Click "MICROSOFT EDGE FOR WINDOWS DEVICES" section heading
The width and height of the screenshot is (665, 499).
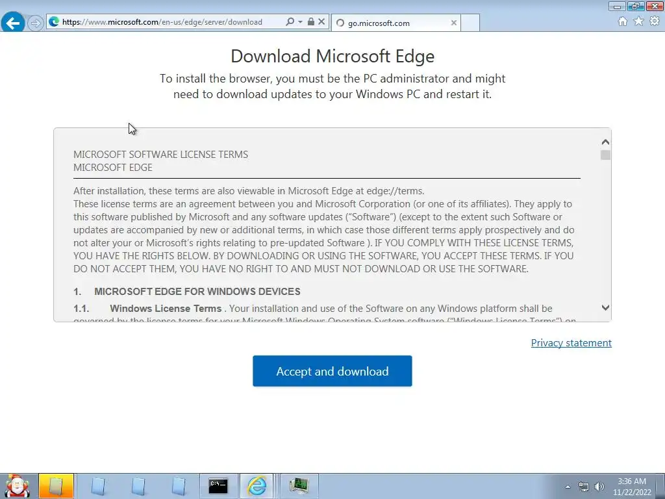coord(197,292)
